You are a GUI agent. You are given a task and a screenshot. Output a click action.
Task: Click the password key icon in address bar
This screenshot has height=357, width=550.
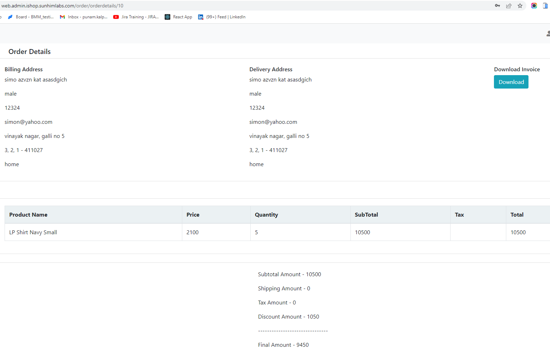point(497,6)
